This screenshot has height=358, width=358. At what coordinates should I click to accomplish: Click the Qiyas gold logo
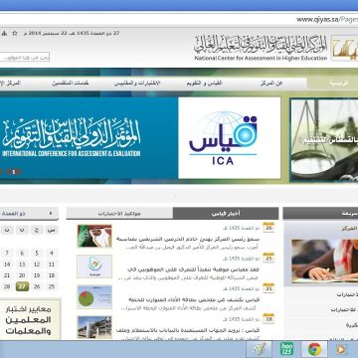(x=345, y=49)
